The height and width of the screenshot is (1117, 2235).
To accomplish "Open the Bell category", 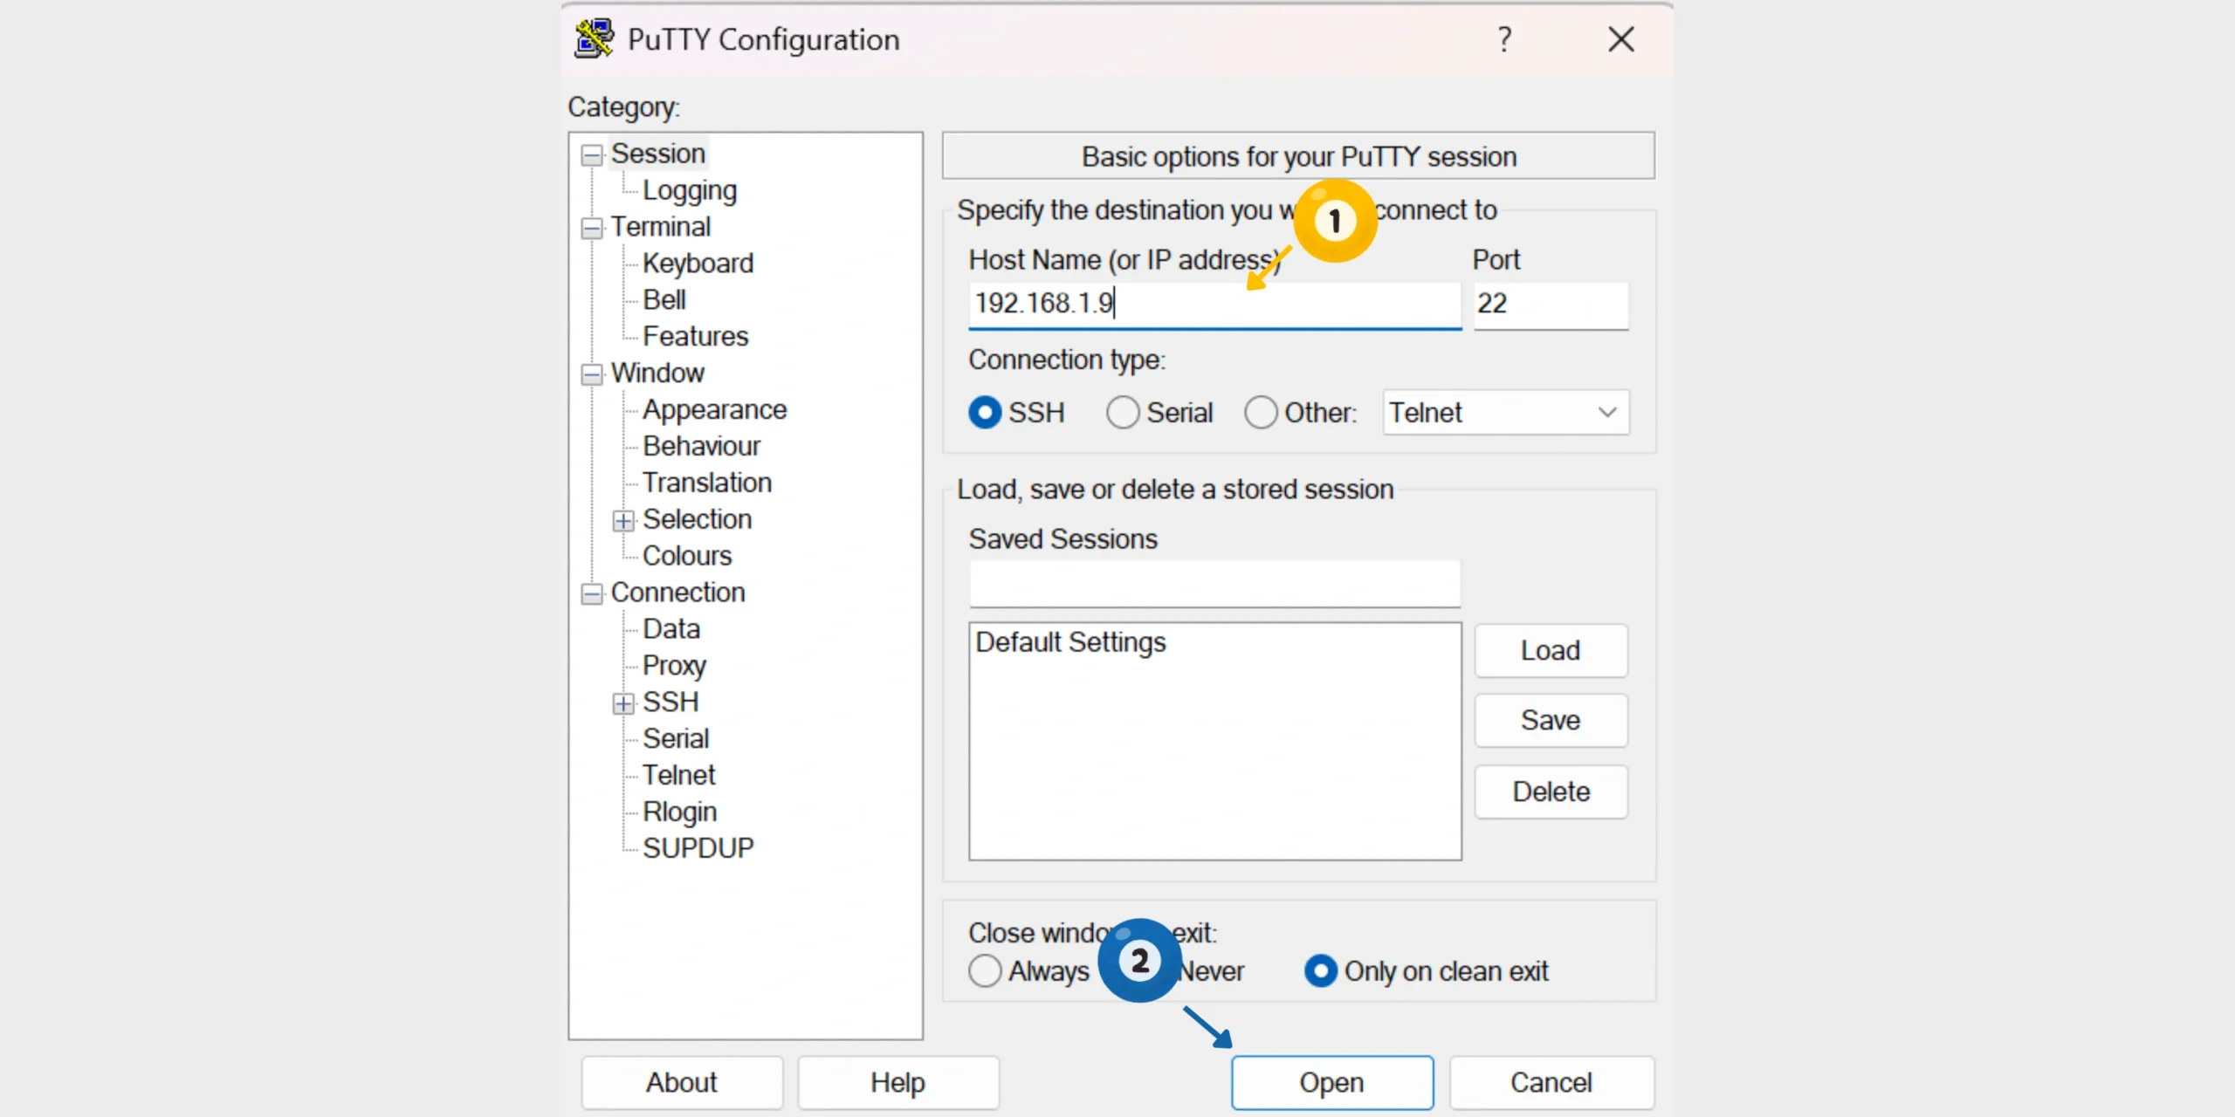I will pyautogui.click(x=664, y=300).
